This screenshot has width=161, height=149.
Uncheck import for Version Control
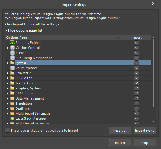click(137, 48)
